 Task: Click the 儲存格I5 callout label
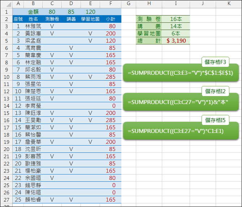pos(215,120)
